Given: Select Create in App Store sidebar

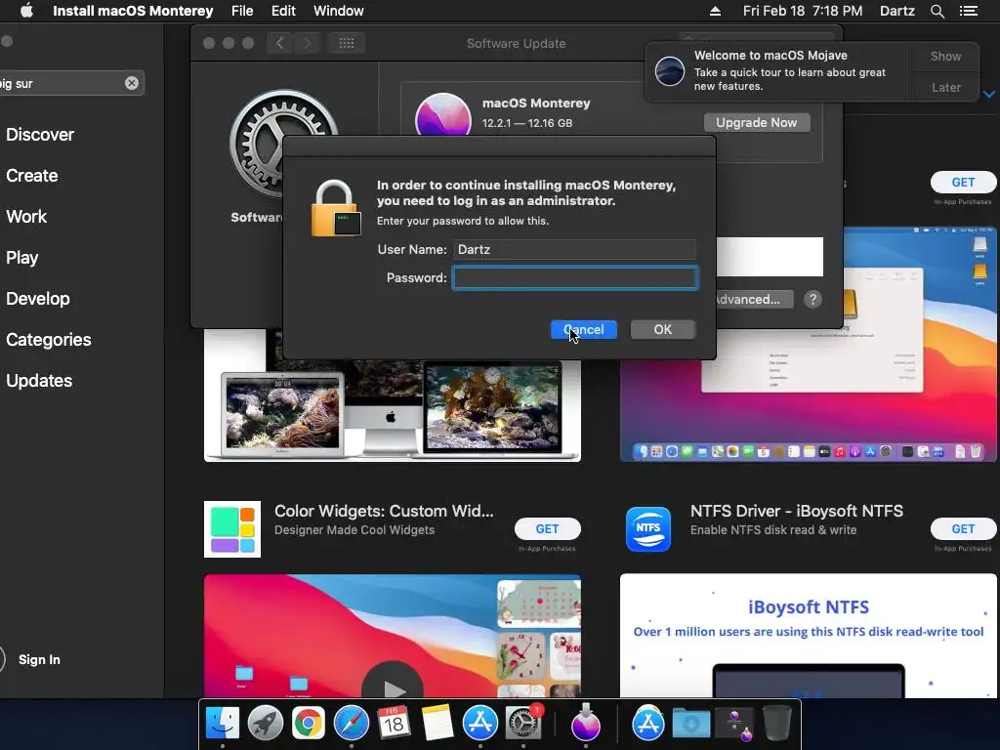Looking at the screenshot, I should coord(32,176).
